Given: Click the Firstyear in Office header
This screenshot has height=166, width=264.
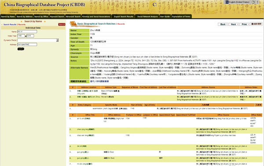Looking at the screenshot, I should pos(134,115).
